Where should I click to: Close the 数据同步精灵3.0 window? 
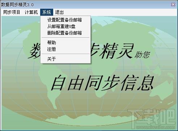point(173,5)
